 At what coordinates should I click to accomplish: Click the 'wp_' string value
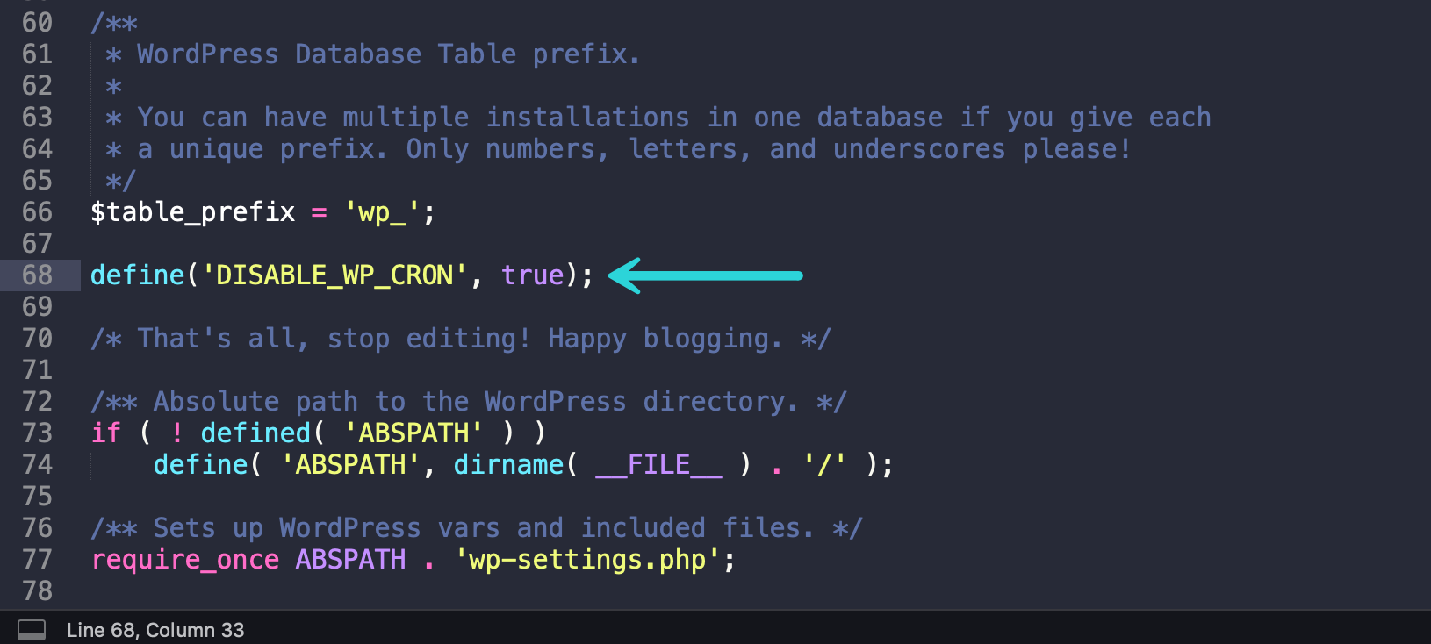(382, 212)
